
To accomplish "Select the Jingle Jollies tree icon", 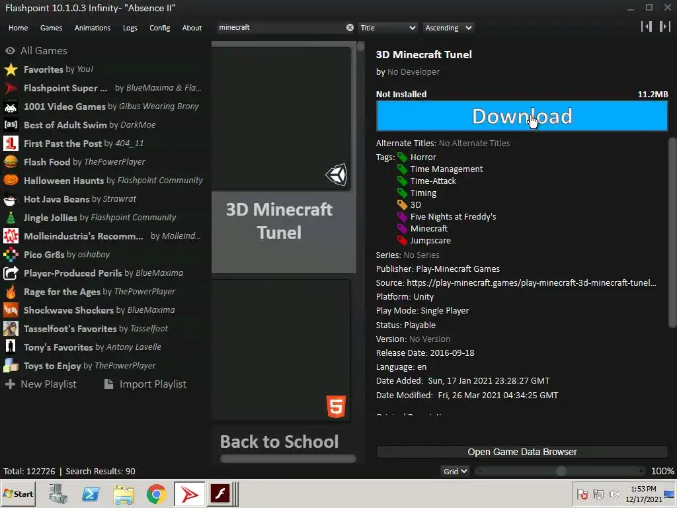I will coord(11,218).
